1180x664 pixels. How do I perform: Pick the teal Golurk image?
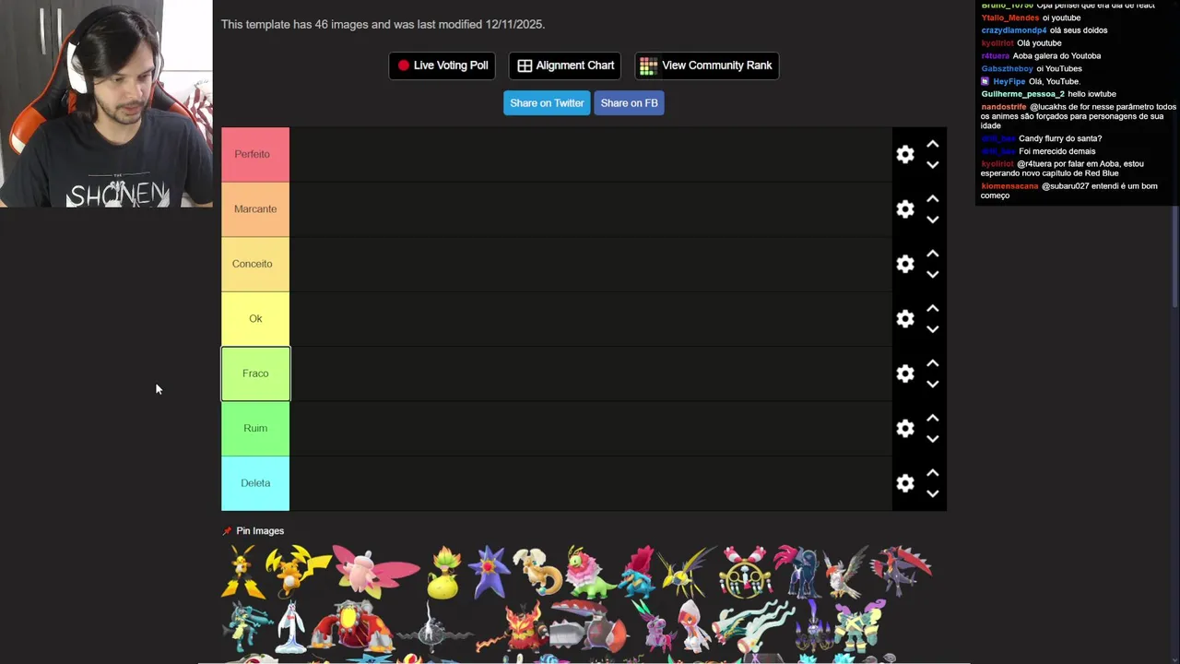point(859,626)
